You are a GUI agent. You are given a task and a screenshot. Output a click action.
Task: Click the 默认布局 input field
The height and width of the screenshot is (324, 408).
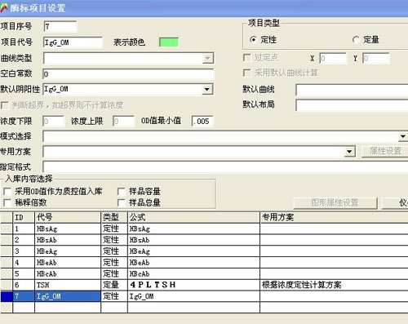[x=352, y=105]
